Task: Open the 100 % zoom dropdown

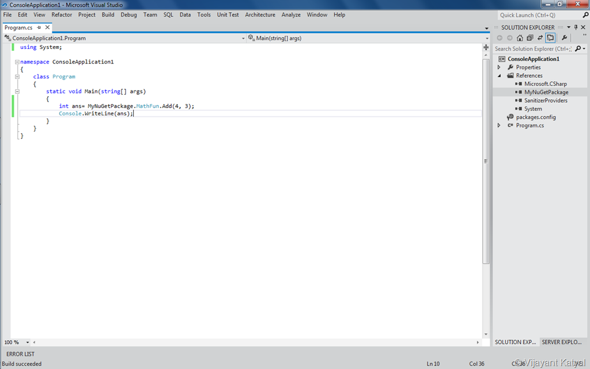Action: (28, 342)
